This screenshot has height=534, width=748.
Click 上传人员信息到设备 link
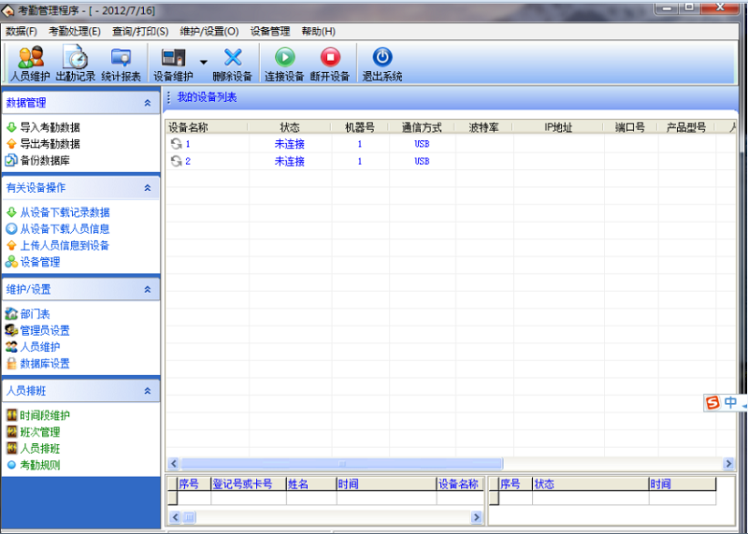65,245
